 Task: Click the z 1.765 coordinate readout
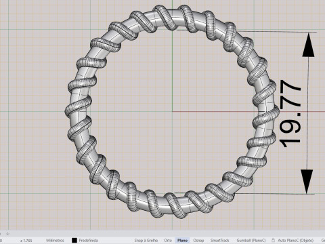coord(26,241)
